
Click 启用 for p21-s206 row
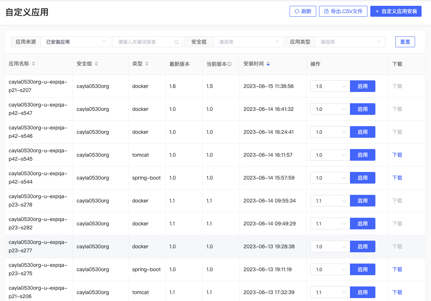[363, 293]
